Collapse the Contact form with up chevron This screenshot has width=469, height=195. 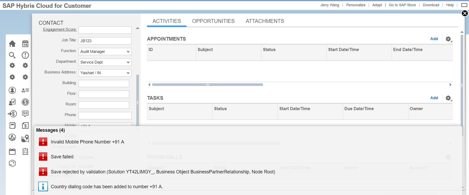click(x=138, y=28)
